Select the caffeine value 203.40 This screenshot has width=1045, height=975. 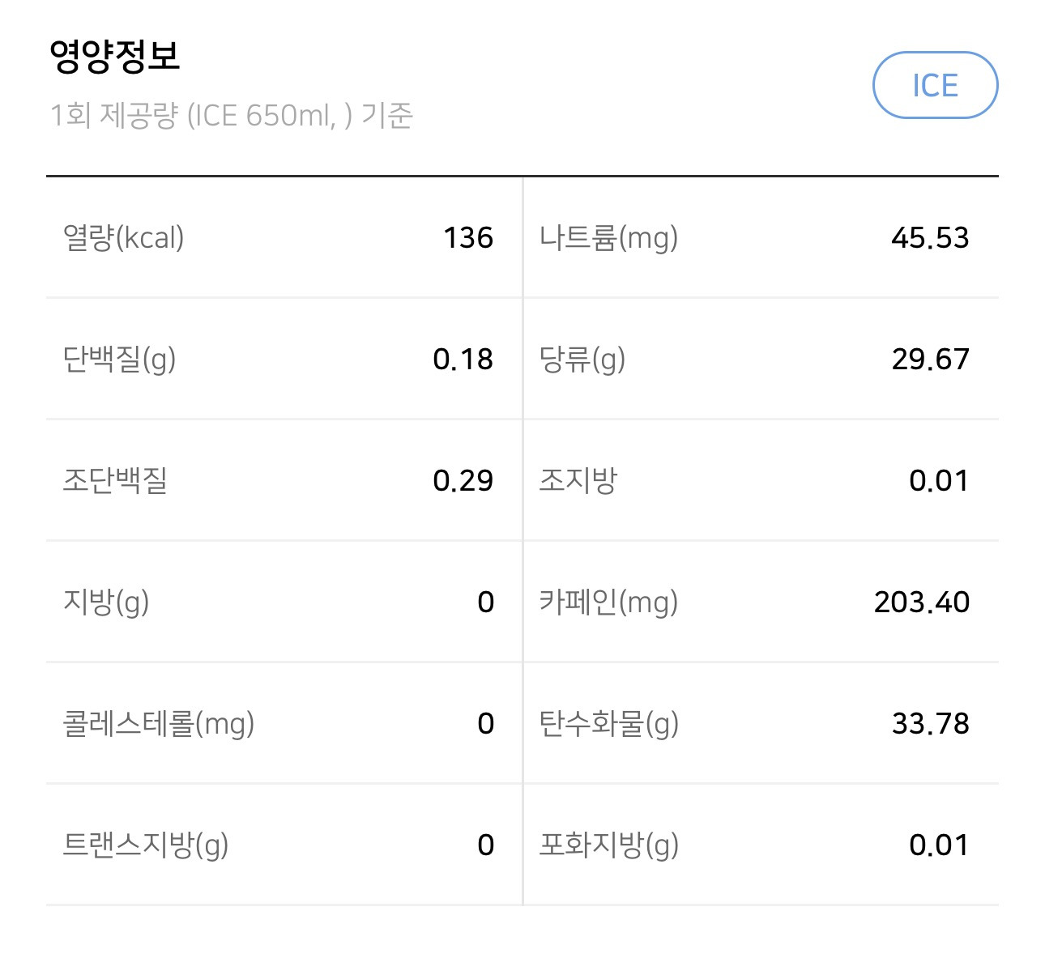(x=922, y=602)
